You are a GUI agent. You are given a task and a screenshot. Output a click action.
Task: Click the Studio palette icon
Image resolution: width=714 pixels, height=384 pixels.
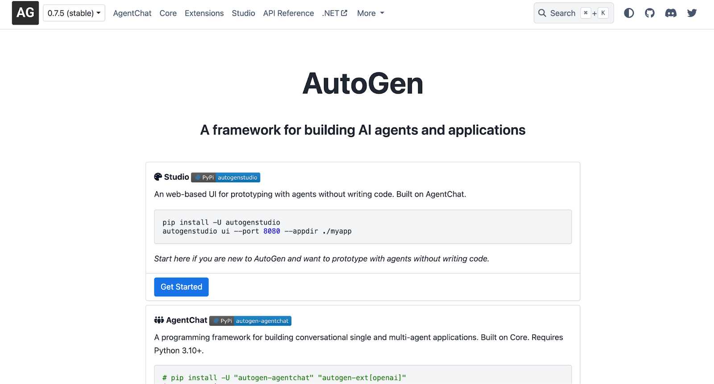click(x=158, y=177)
